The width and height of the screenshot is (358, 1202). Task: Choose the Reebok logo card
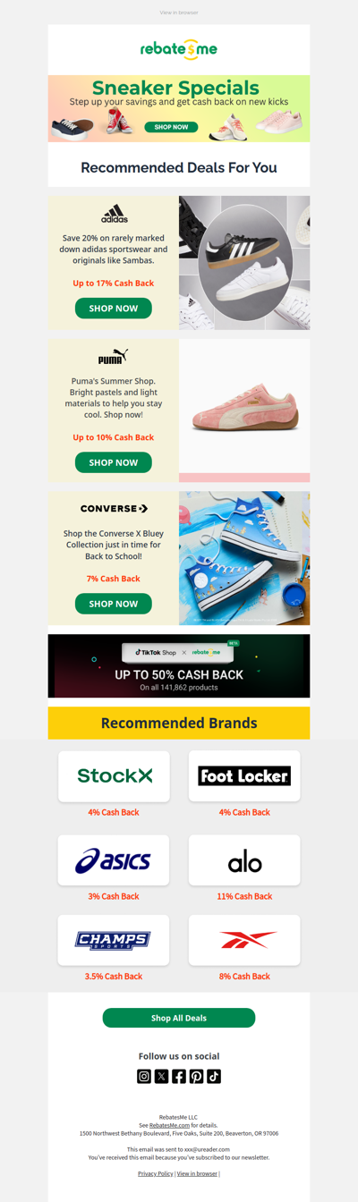coord(244,940)
